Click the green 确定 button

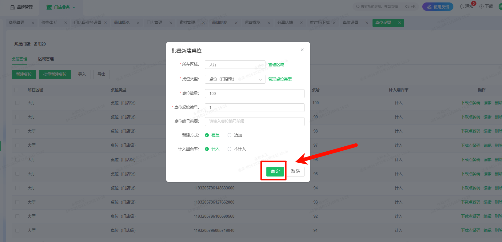(275, 172)
